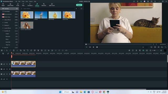Select the Square Blur effect thumbnail
This screenshot has height=94, width=168.
pos(69,15)
